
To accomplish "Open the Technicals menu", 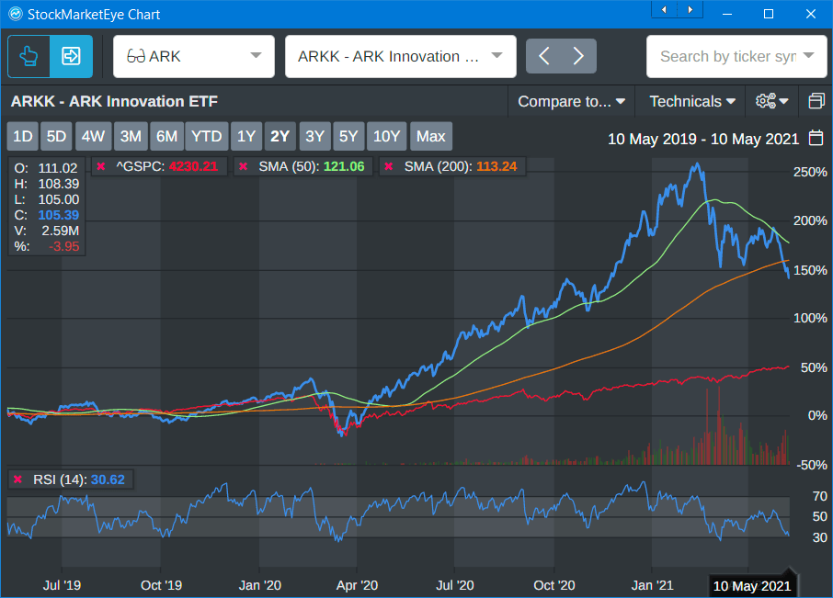I will click(x=691, y=101).
